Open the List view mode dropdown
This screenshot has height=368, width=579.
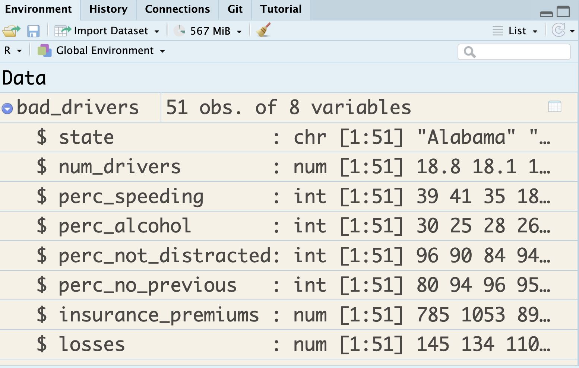point(515,31)
